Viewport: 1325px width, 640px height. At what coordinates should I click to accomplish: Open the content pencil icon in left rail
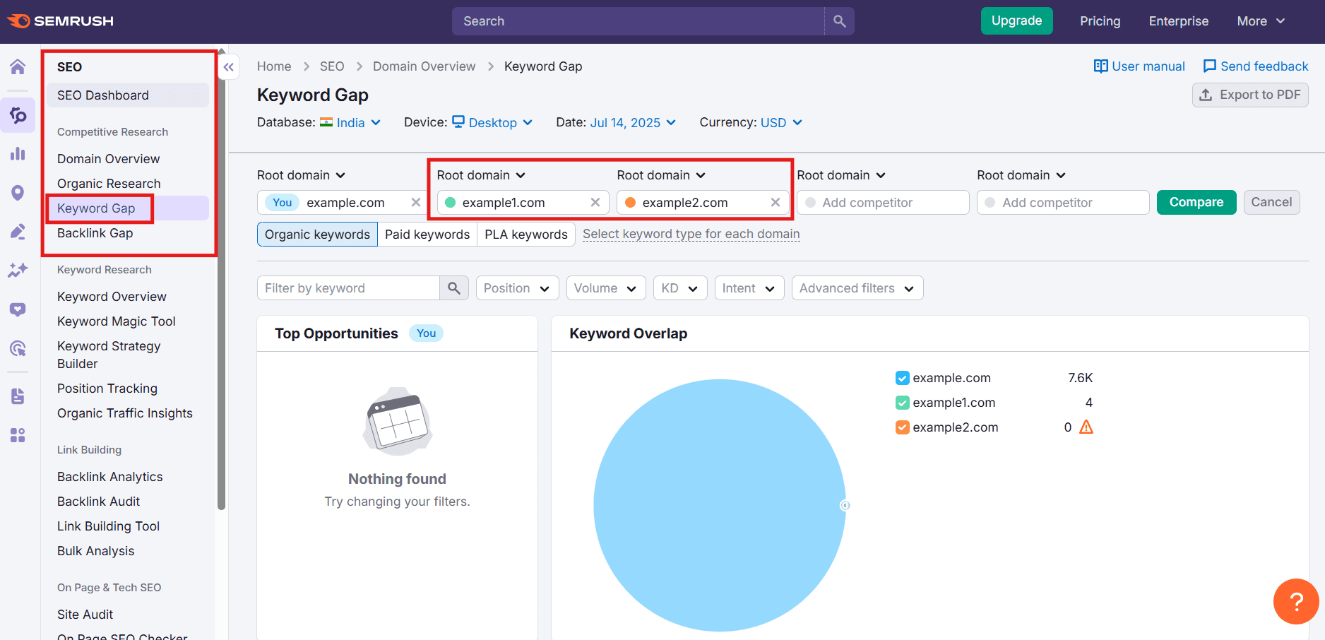pos(18,232)
